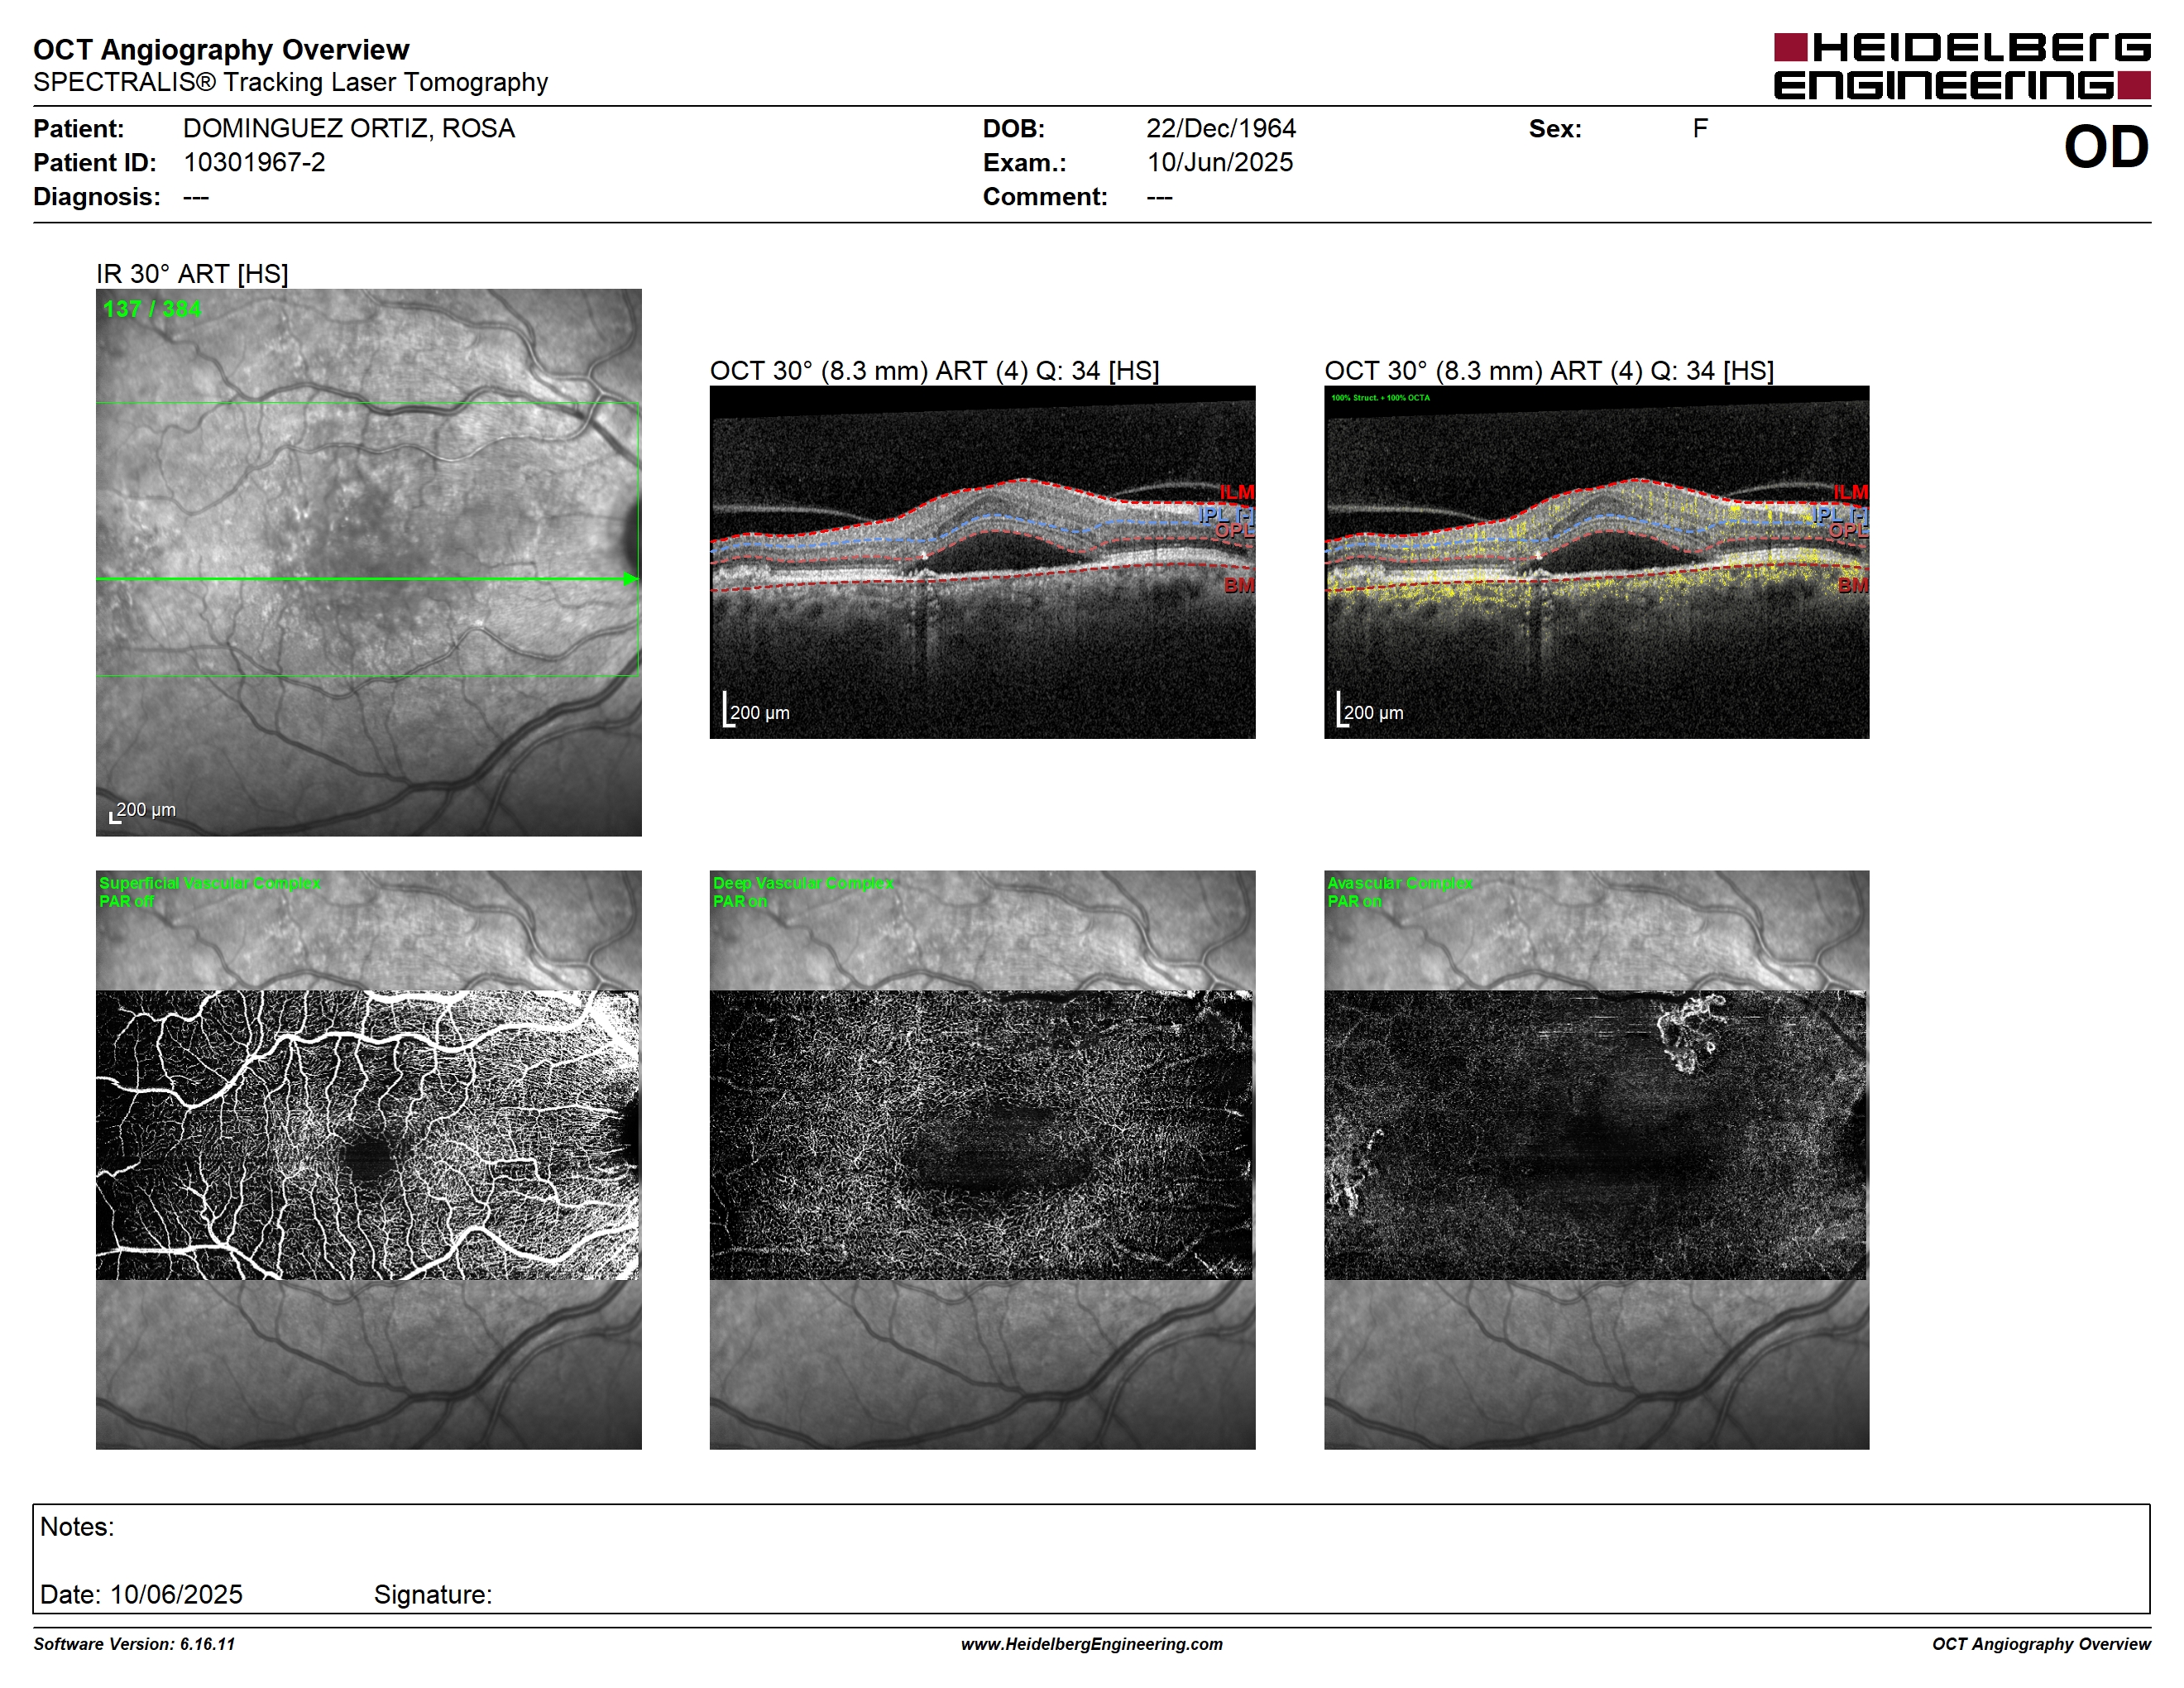Open the Deep Vascular Complex angiogram
Screen dimensions: 2184x1688
coord(982,1159)
